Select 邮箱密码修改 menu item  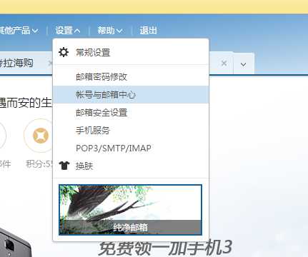point(131,77)
